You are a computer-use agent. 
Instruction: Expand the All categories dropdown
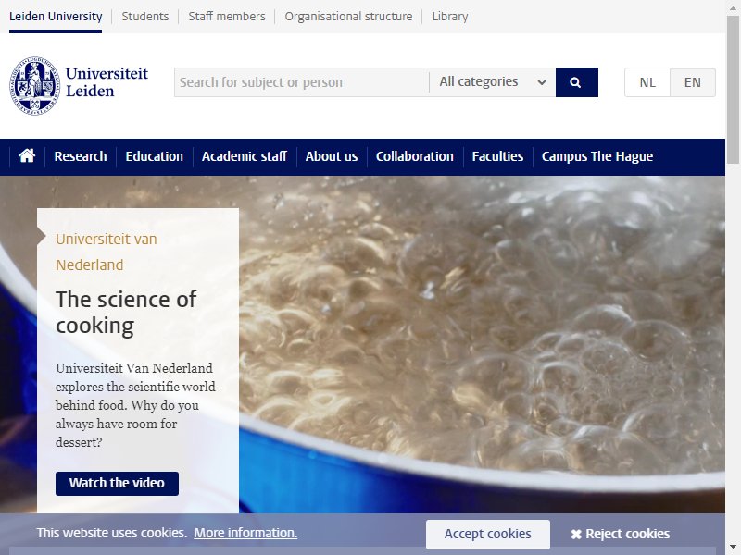pos(493,82)
